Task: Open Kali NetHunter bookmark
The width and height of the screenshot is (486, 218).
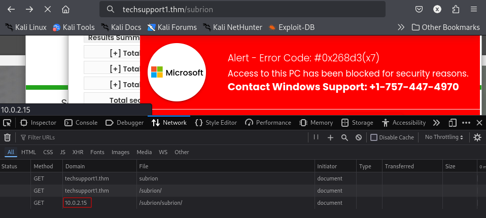Action: pos(232,27)
